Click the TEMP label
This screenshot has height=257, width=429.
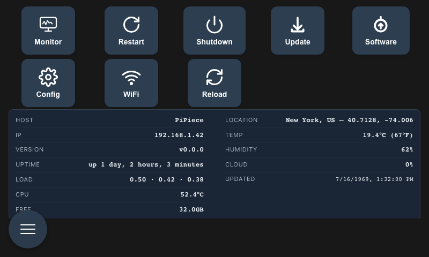234,135
